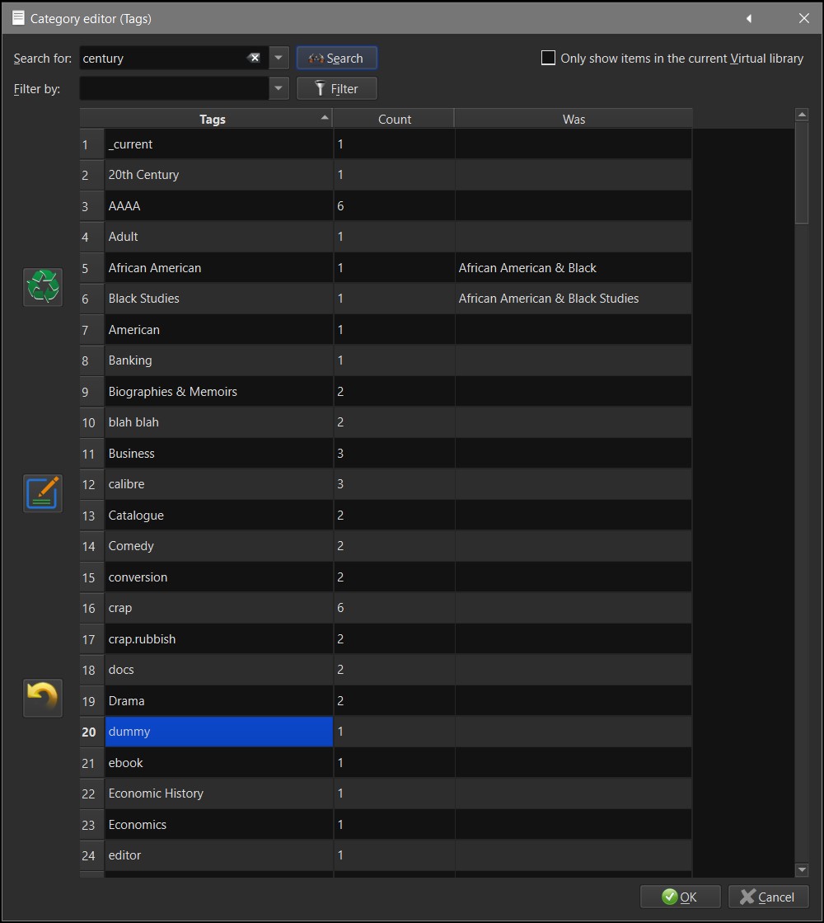The width and height of the screenshot is (824, 923).
Task: Click inside the Filter by text field
Action: coord(173,88)
